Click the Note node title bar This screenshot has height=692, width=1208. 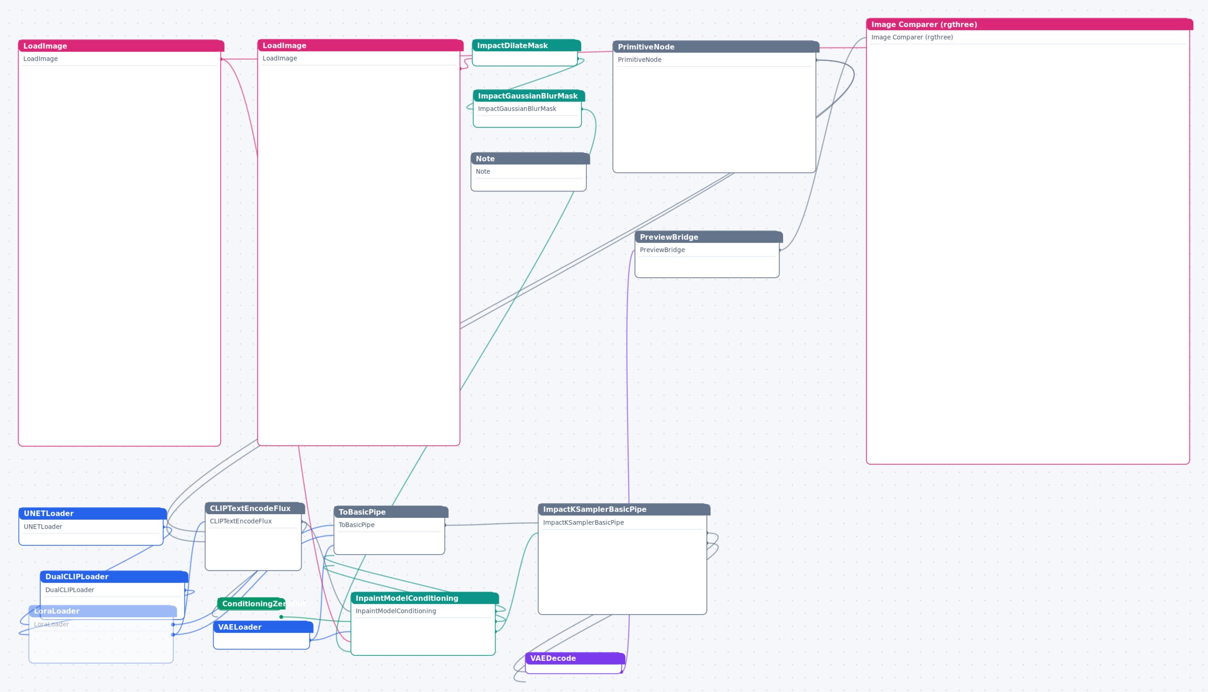tap(530, 158)
